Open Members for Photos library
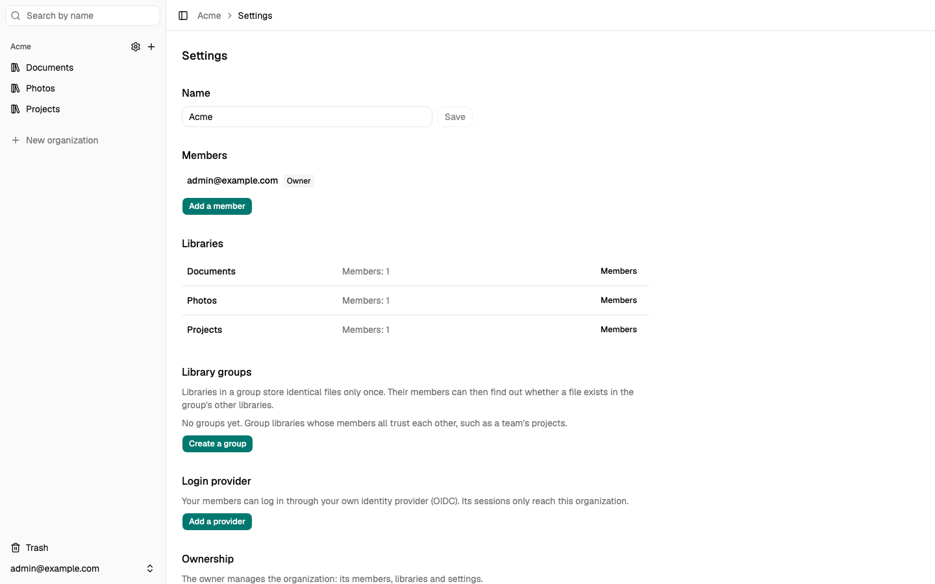This screenshot has height=584, width=935. (x=619, y=300)
